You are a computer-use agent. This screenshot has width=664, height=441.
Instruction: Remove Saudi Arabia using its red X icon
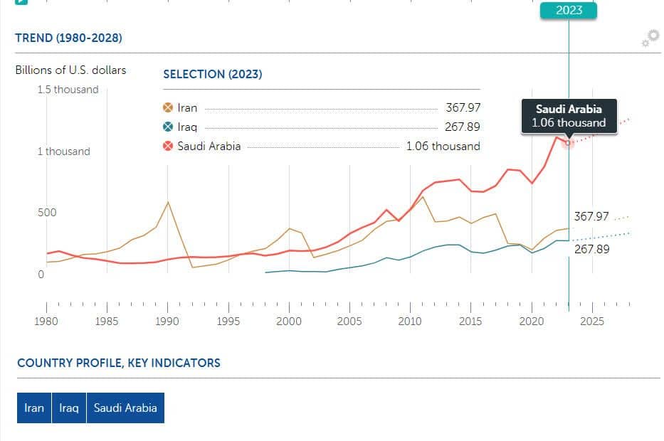[x=168, y=146]
